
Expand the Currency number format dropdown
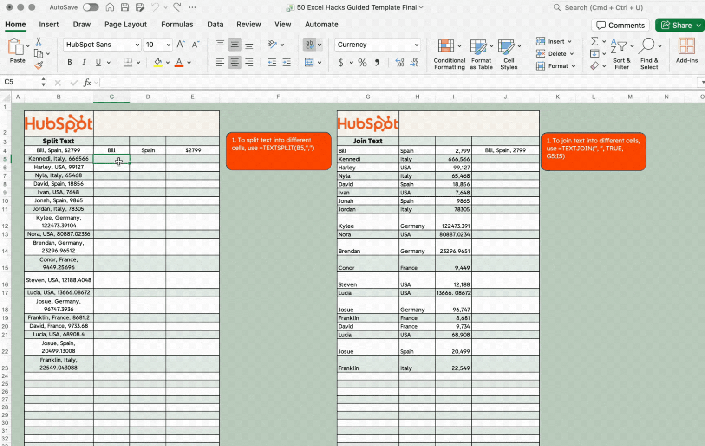[x=416, y=45]
